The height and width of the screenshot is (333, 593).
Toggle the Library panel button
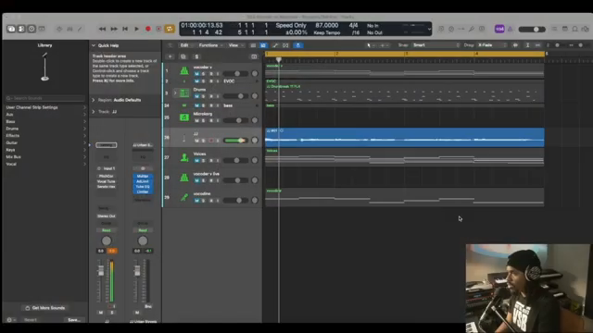click(11, 29)
